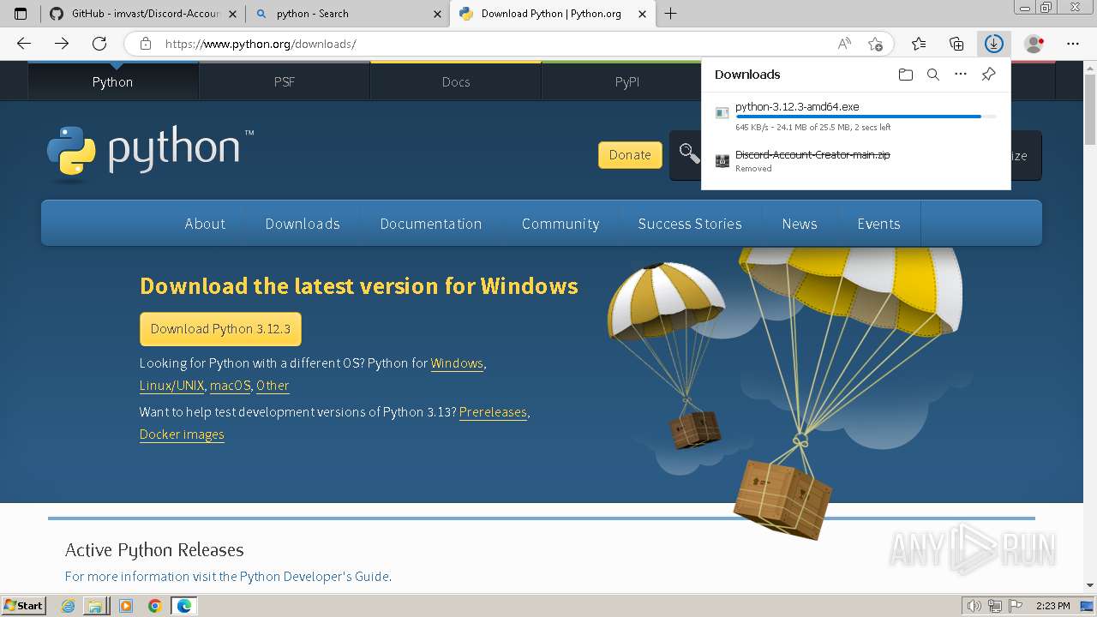Click the python-3.12.3-amd64.exe file icon
1097x617 pixels.
pyautogui.click(x=722, y=113)
